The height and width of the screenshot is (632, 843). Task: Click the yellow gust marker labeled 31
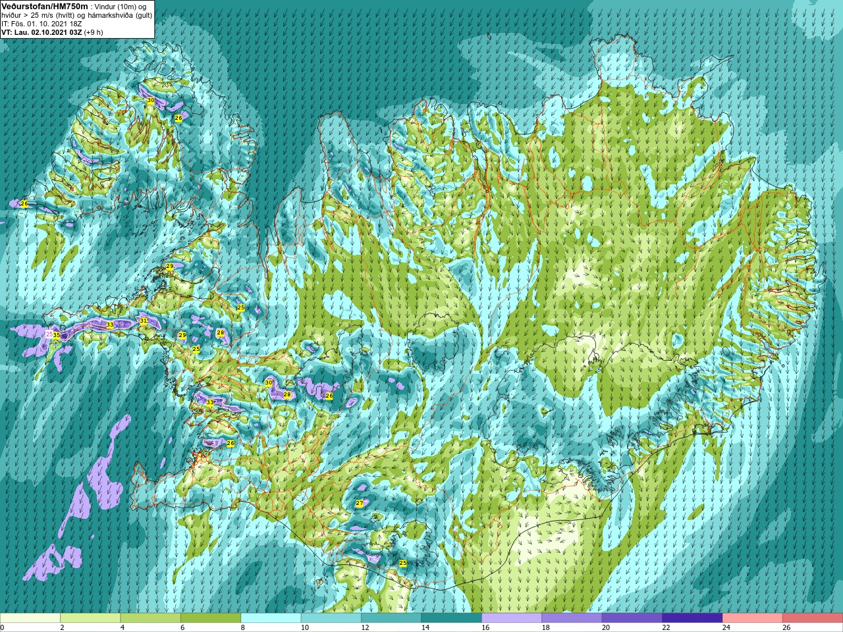click(x=144, y=321)
